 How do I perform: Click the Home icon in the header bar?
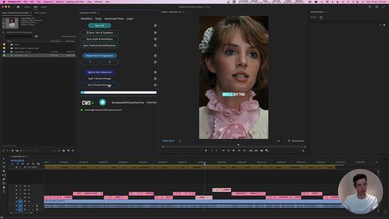[x=18, y=7]
